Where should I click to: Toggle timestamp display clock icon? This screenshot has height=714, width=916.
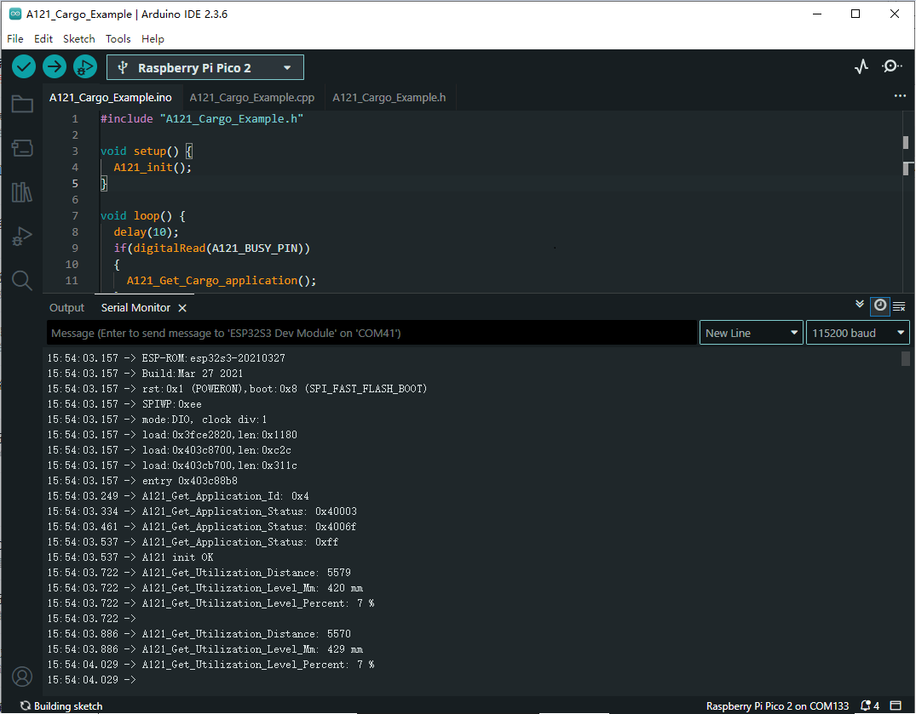(x=879, y=306)
